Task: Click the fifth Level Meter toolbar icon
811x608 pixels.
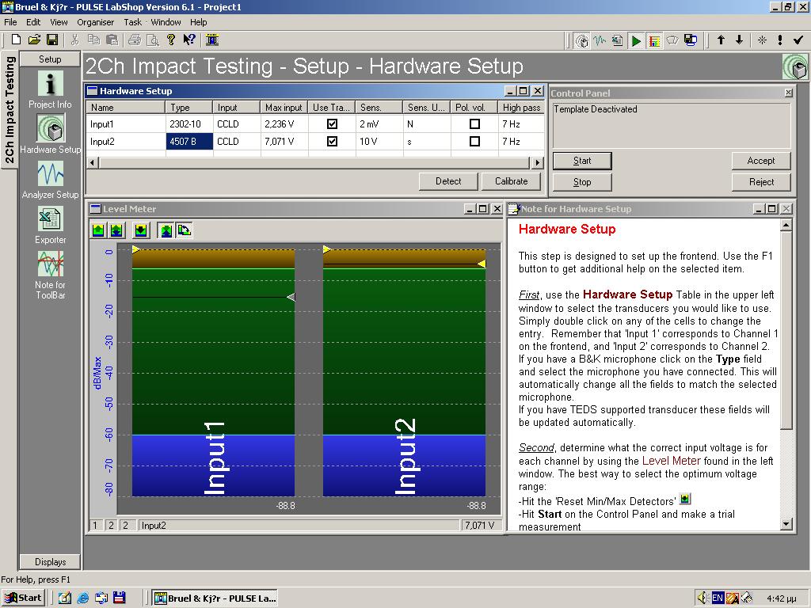Action: coord(184,230)
